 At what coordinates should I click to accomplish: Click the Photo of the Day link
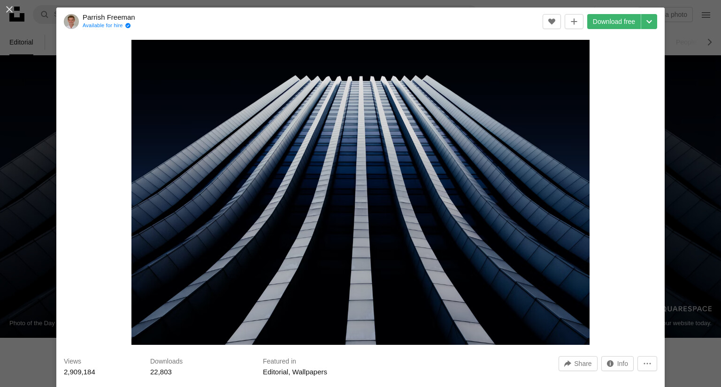[x=32, y=323]
